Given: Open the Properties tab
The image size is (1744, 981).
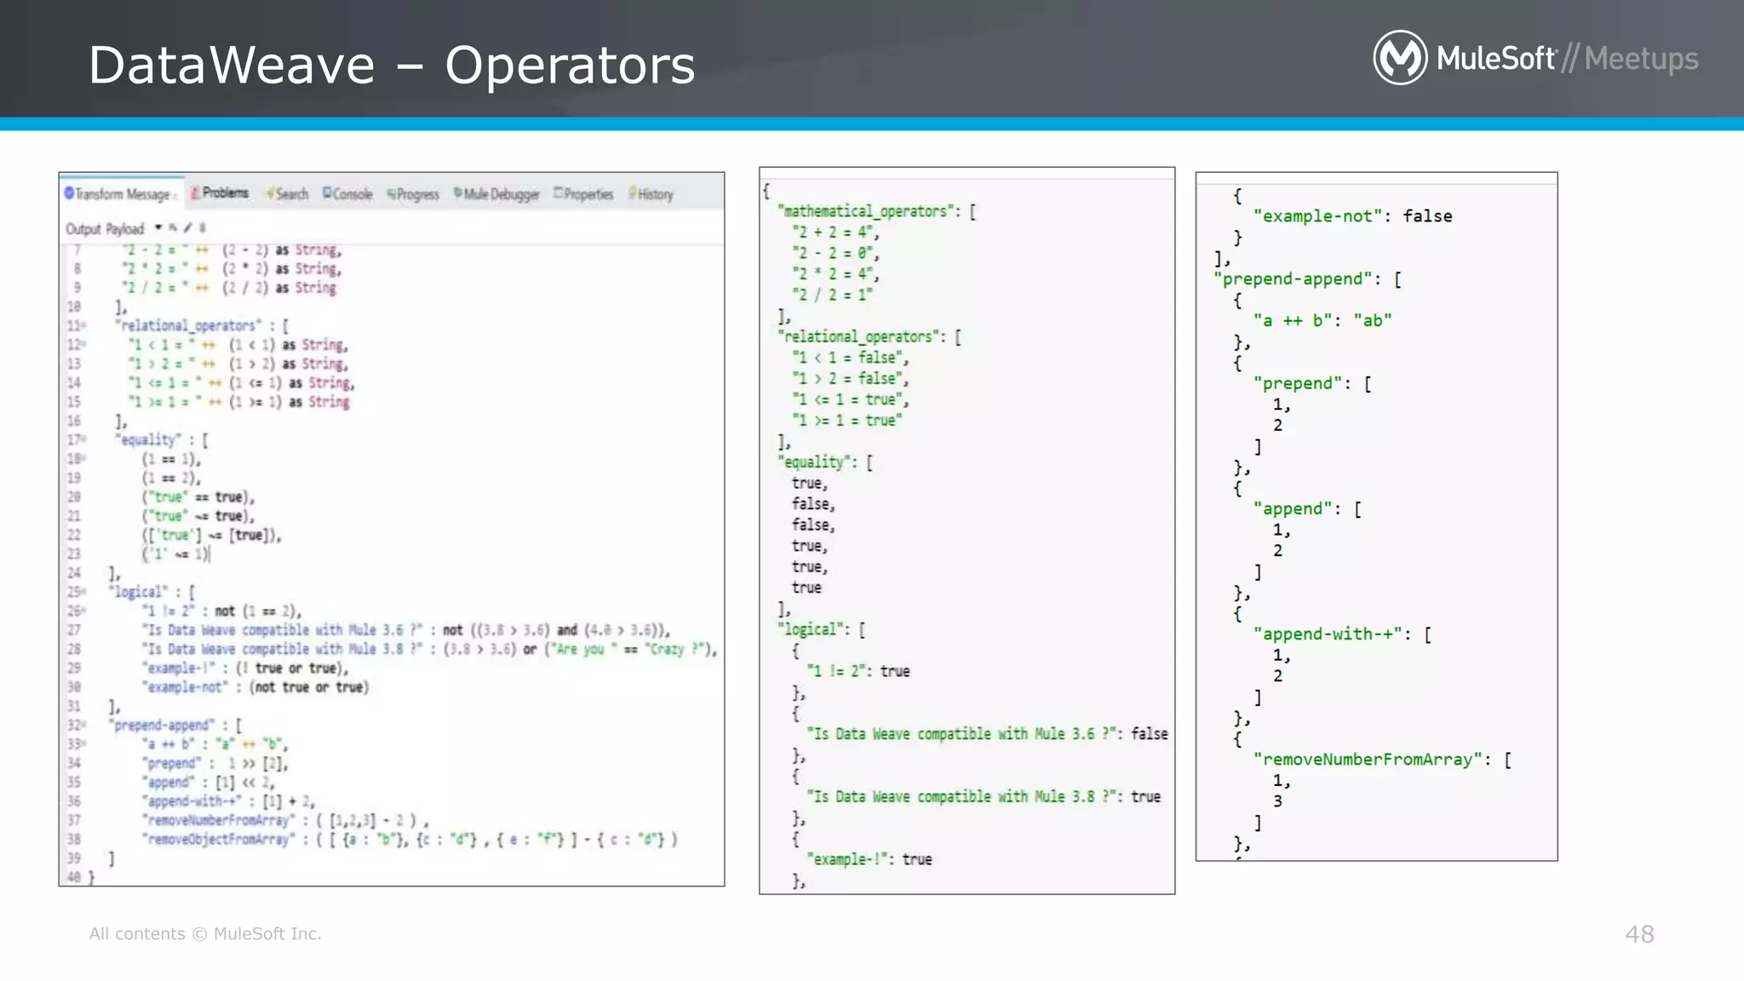Looking at the screenshot, I should click(588, 194).
